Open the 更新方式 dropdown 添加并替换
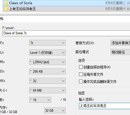The image size is (130, 115). tap(120, 43)
